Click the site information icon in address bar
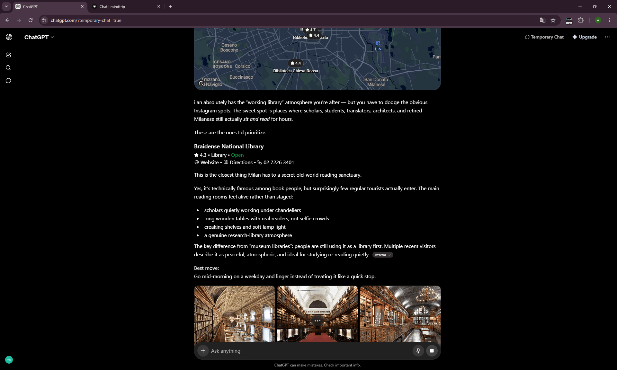Viewport: 617px width, 370px height. (x=44, y=20)
